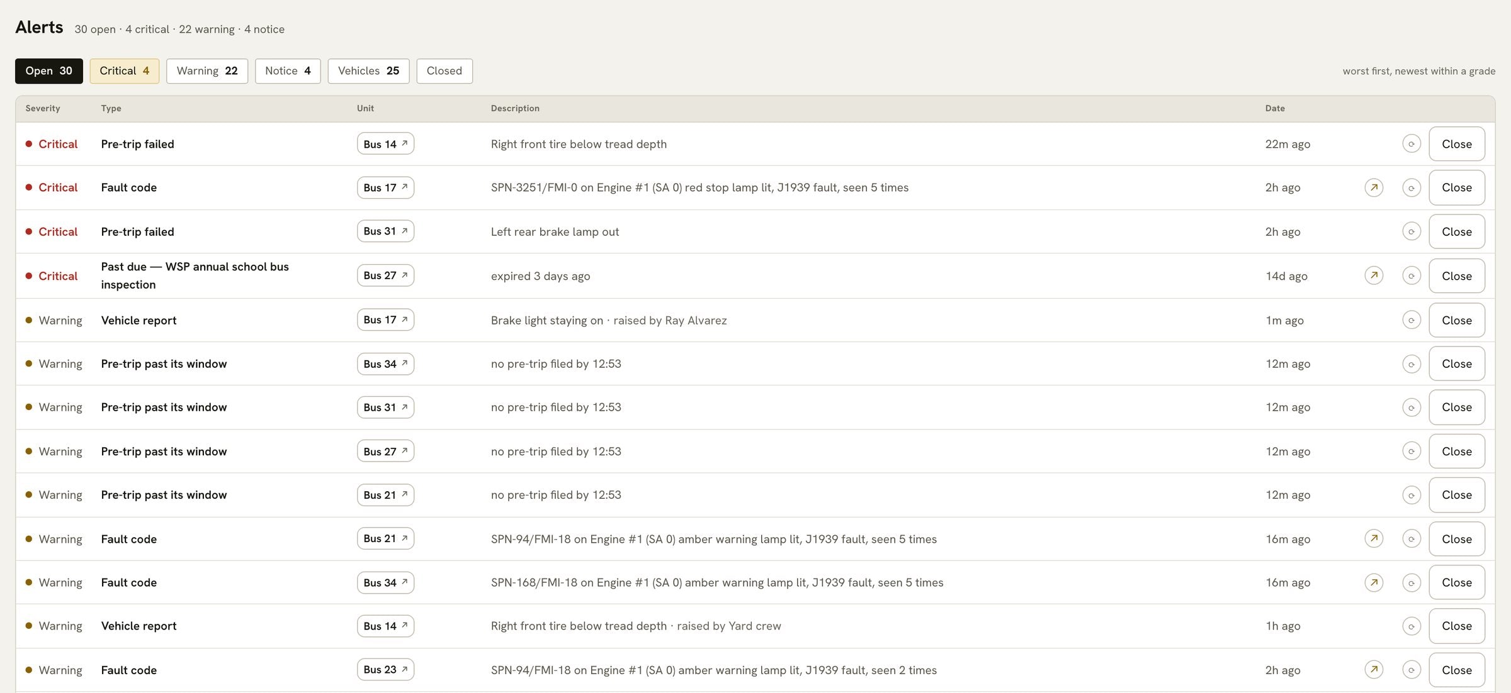The width and height of the screenshot is (1511, 693).
Task: Open the arrow icon on WSP annual inspection row
Action: coord(1374,275)
